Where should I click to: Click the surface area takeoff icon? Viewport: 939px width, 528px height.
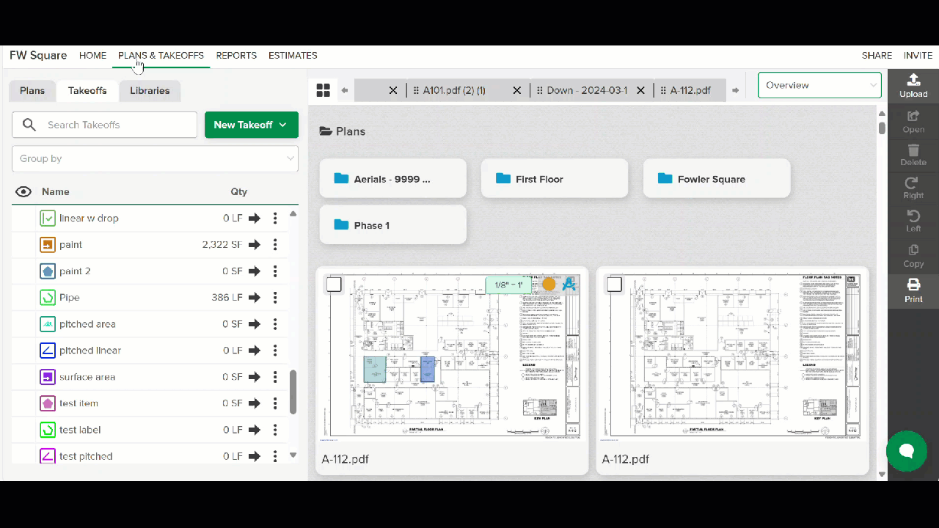[x=48, y=377]
